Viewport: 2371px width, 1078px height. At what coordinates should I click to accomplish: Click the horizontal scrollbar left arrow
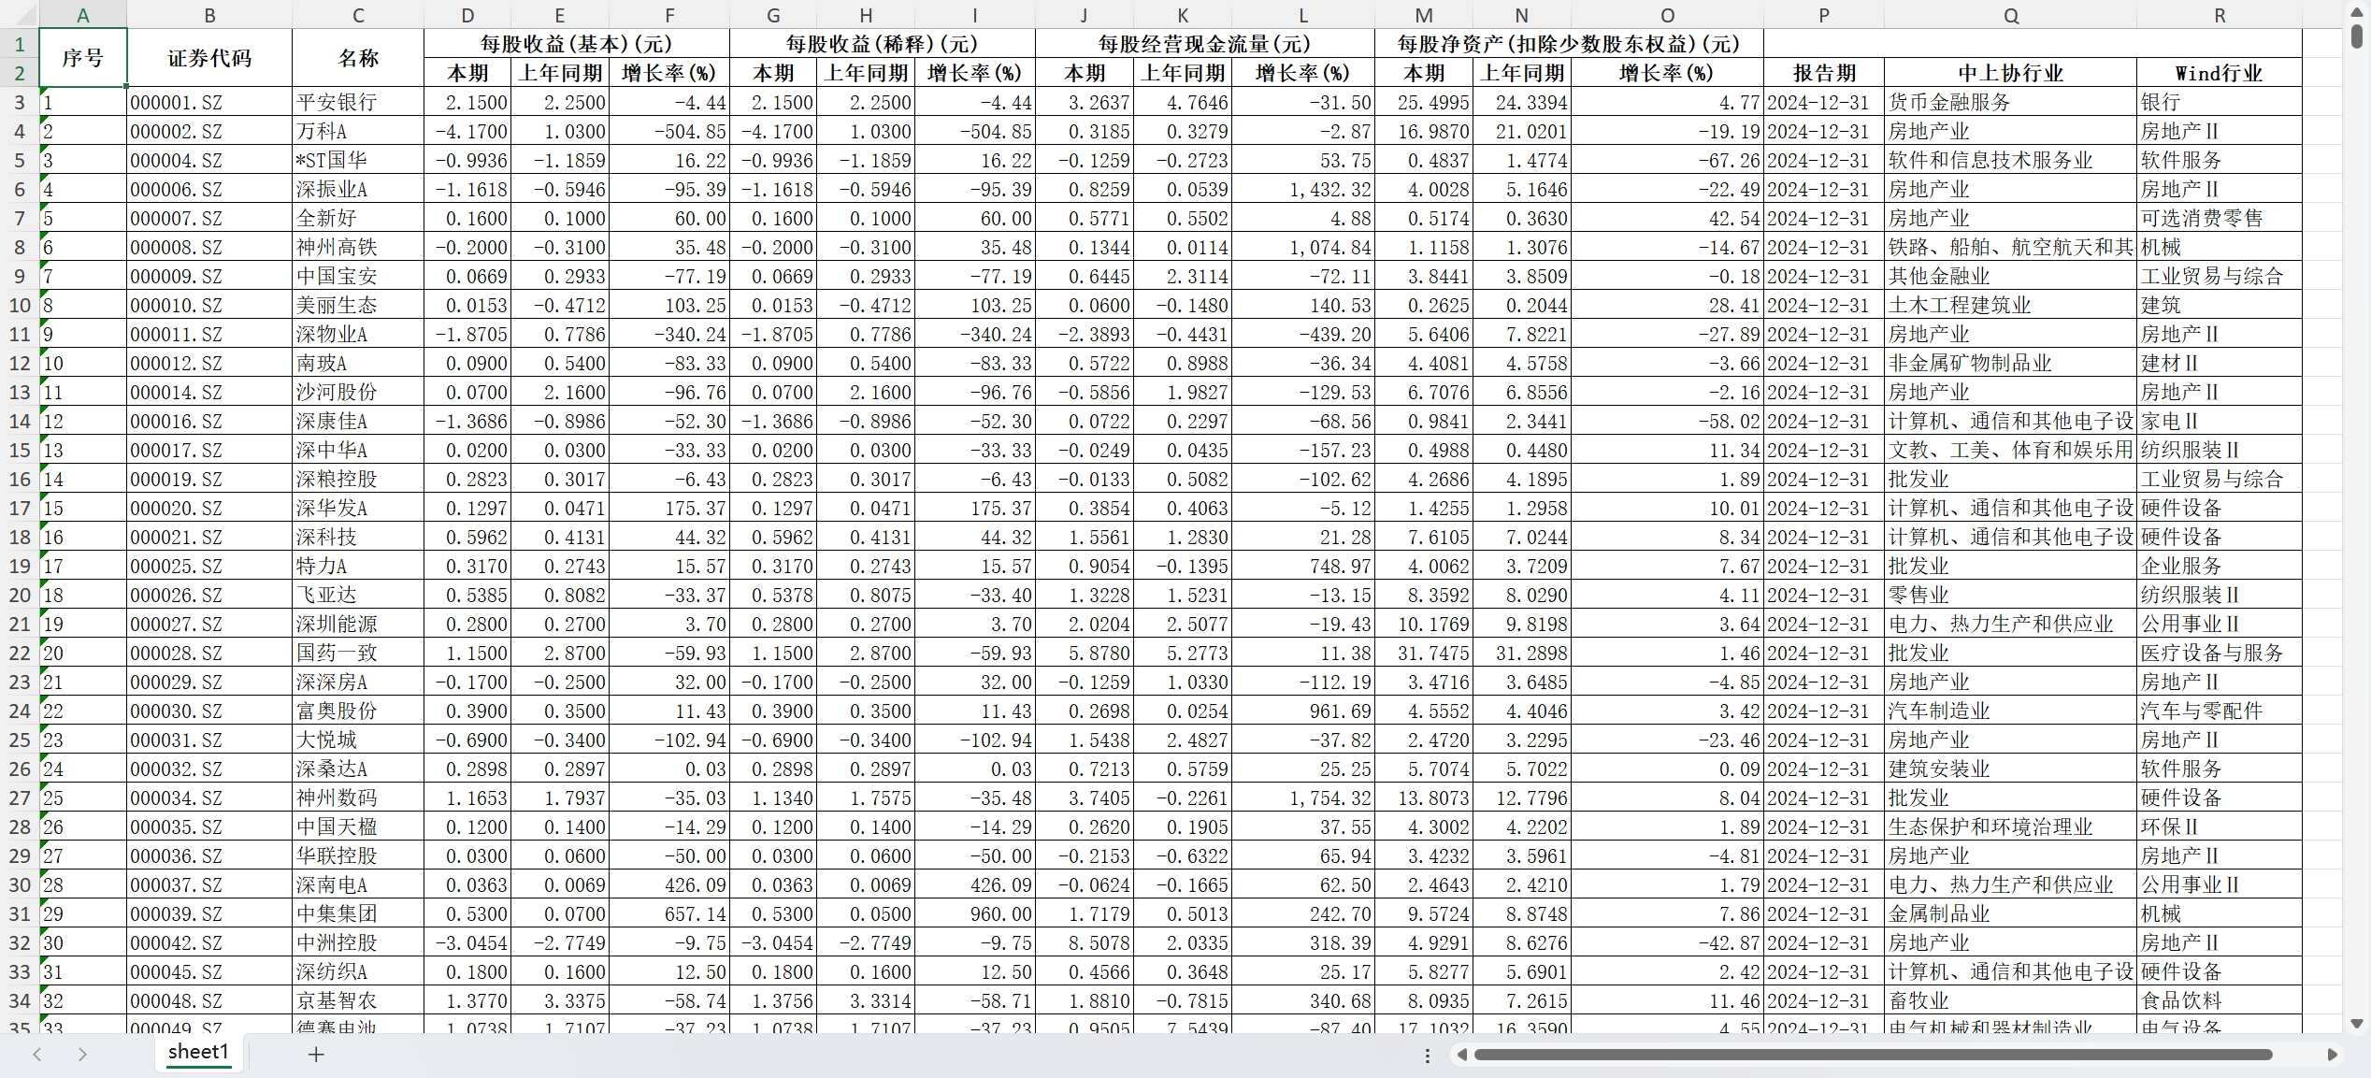click(1462, 1055)
